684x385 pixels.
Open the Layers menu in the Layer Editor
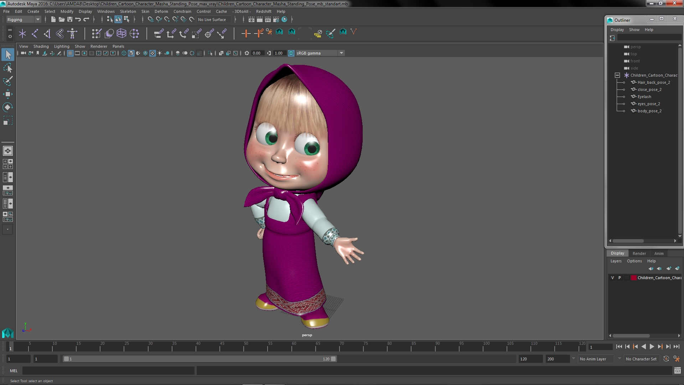pyautogui.click(x=616, y=261)
